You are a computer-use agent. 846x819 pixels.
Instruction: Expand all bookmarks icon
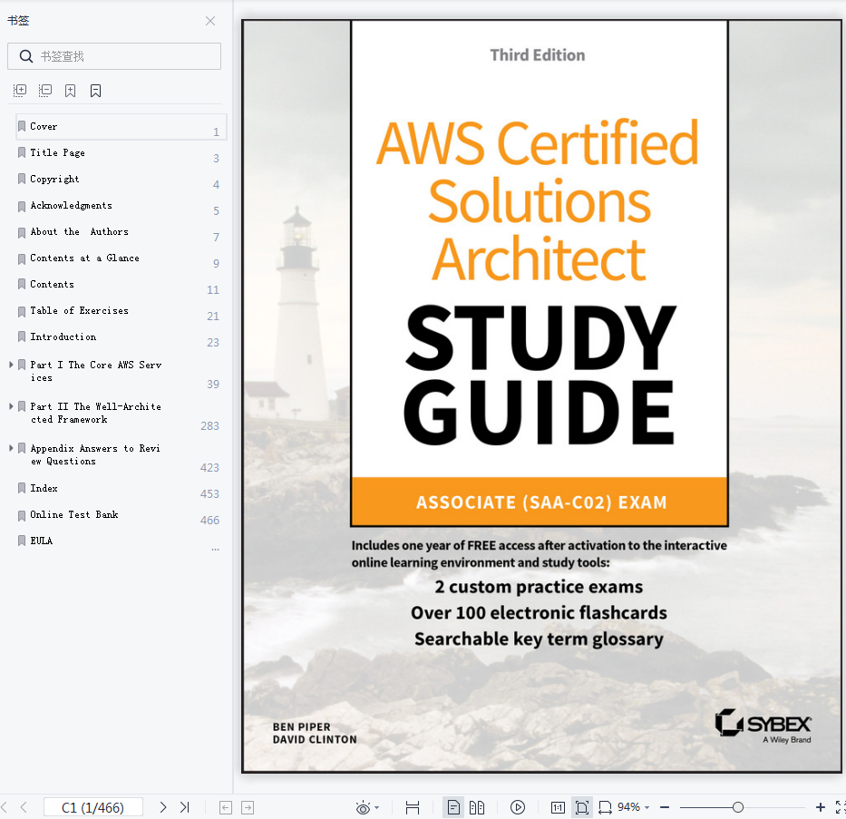tap(20, 91)
